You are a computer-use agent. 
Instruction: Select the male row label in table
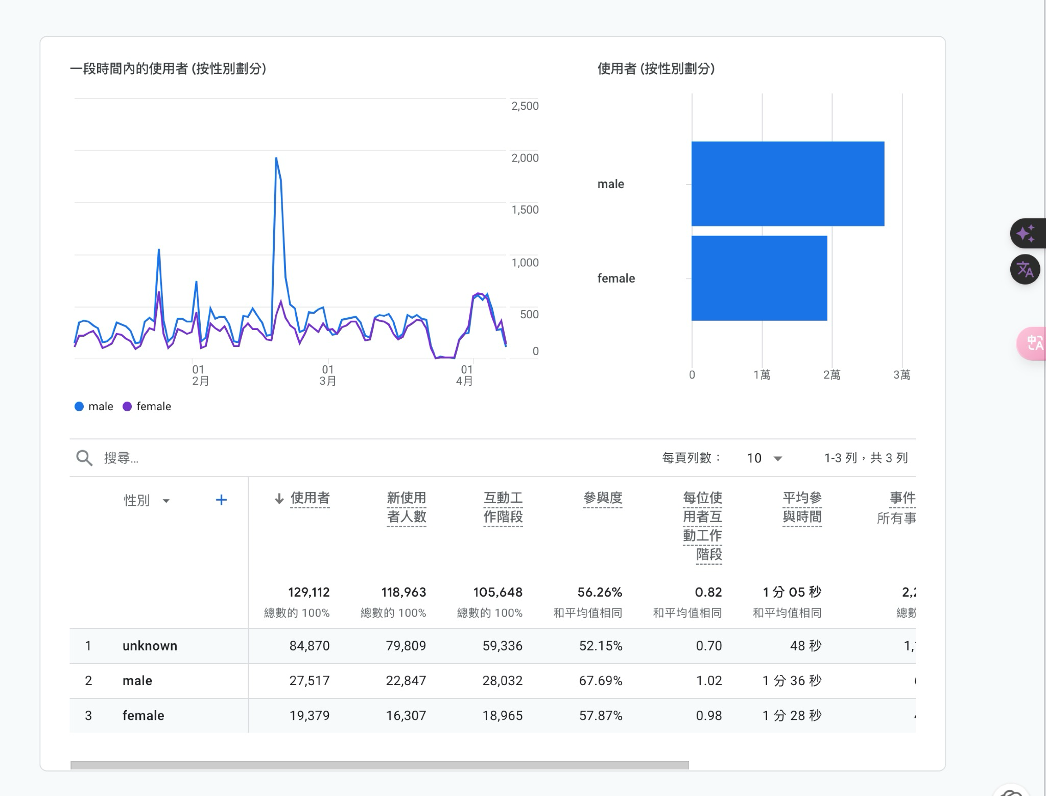tap(137, 681)
